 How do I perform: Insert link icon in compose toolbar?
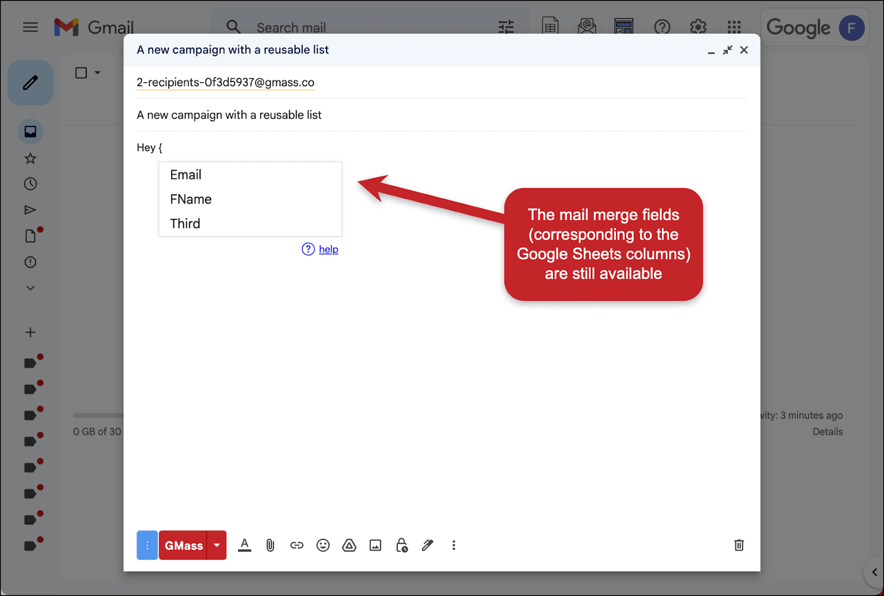(297, 545)
